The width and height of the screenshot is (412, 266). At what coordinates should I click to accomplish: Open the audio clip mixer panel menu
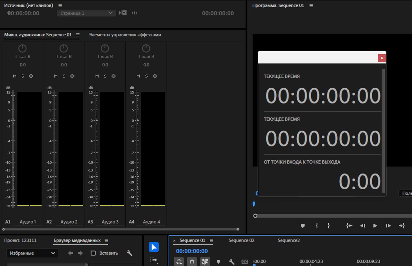click(x=78, y=35)
